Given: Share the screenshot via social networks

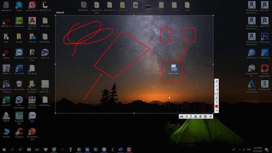Looking at the screenshot, I should [187, 116].
